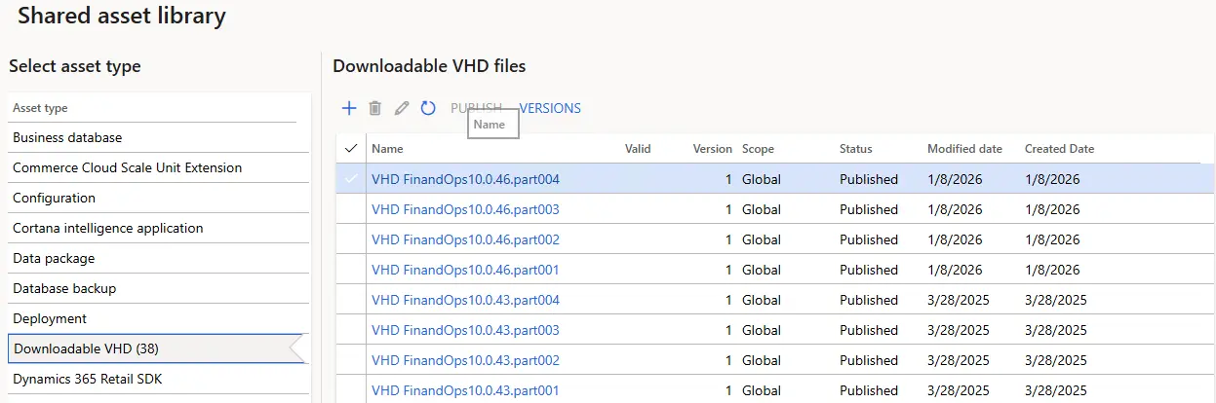Select Configuration asset type
Screen dimensions: 1216x403
[156, 198]
